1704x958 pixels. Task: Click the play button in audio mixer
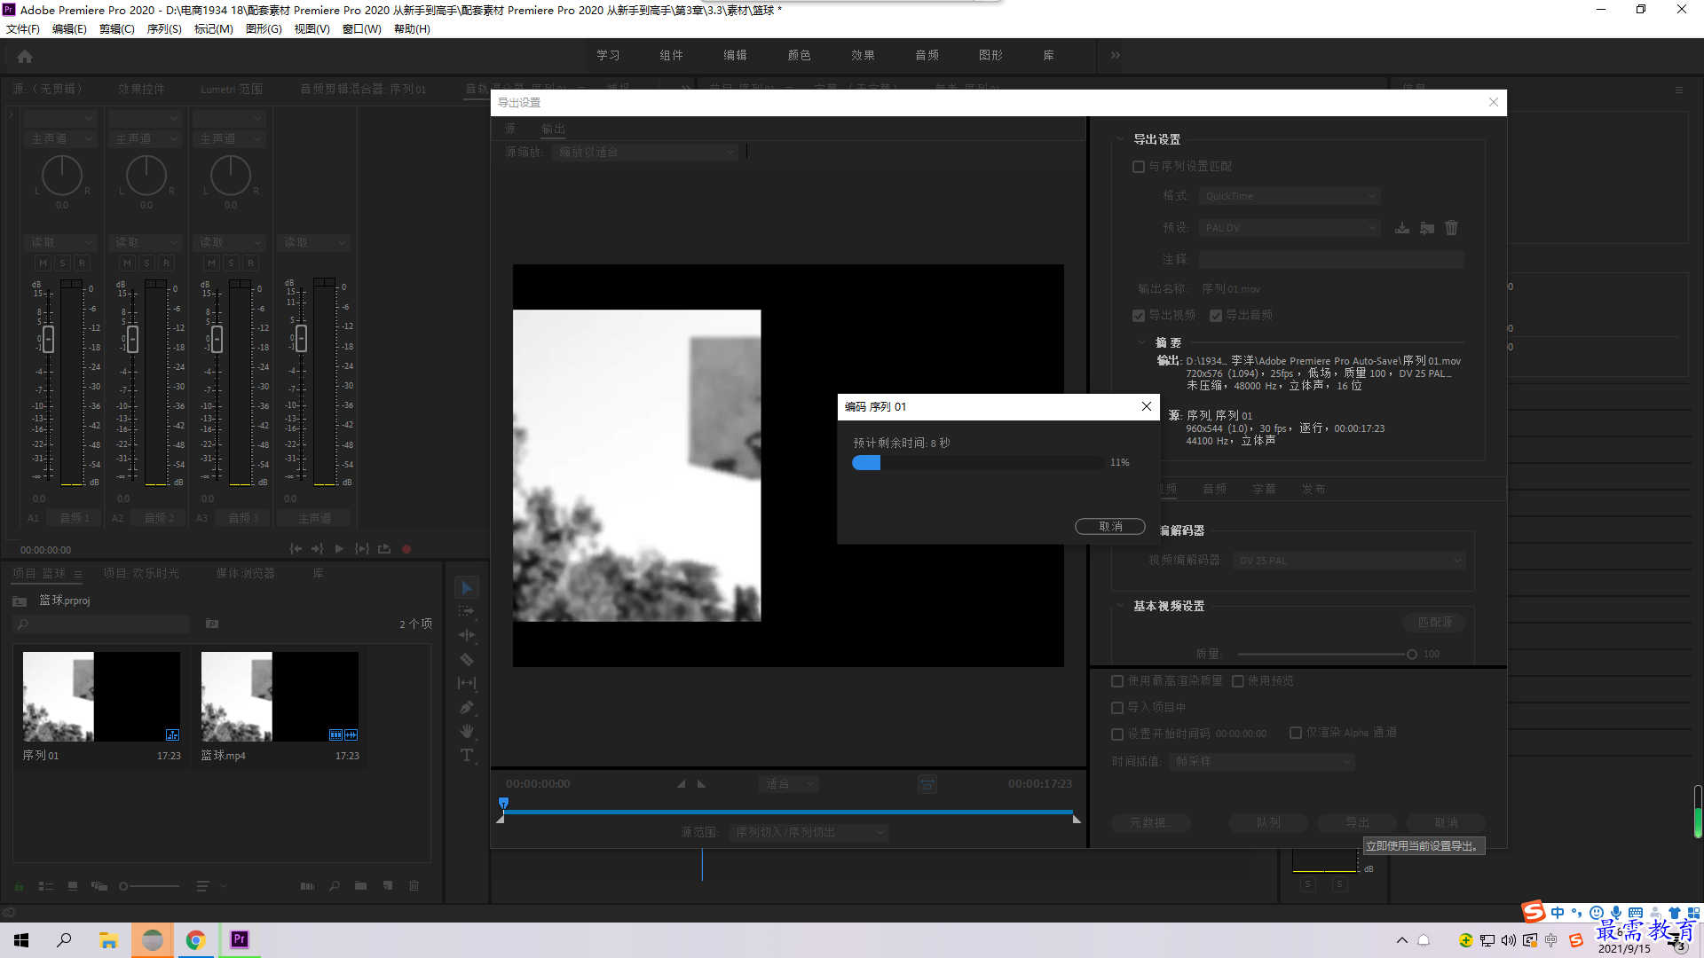tap(339, 549)
